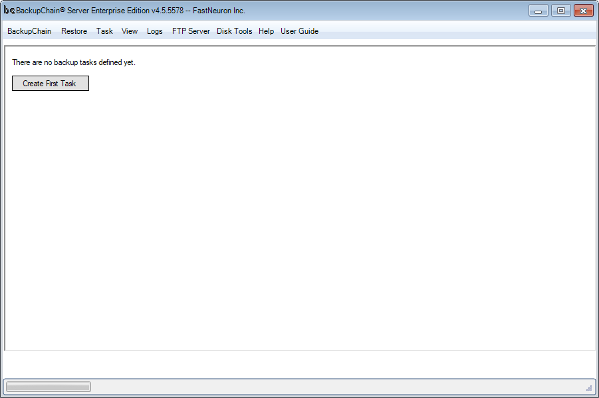The image size is (599, 398).
Task: Open the Task menu
Action: pyautogui.click(x=104, y=31)
